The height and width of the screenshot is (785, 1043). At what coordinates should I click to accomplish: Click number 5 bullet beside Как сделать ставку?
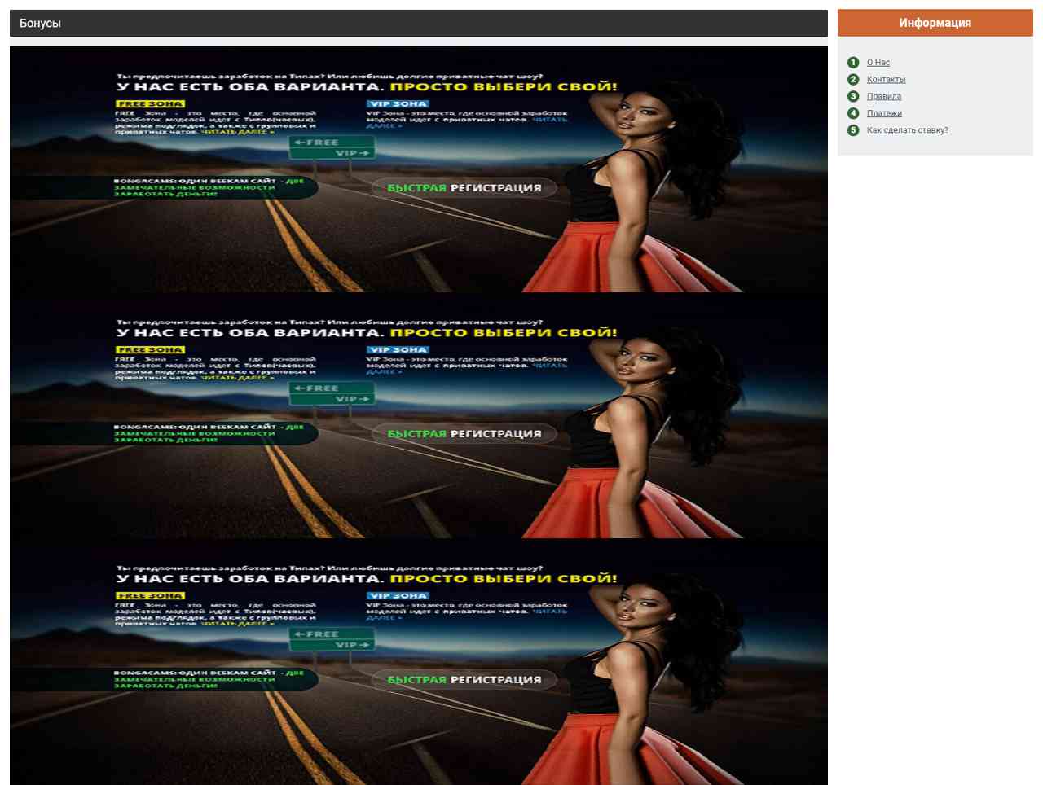(x=853, y=130)
